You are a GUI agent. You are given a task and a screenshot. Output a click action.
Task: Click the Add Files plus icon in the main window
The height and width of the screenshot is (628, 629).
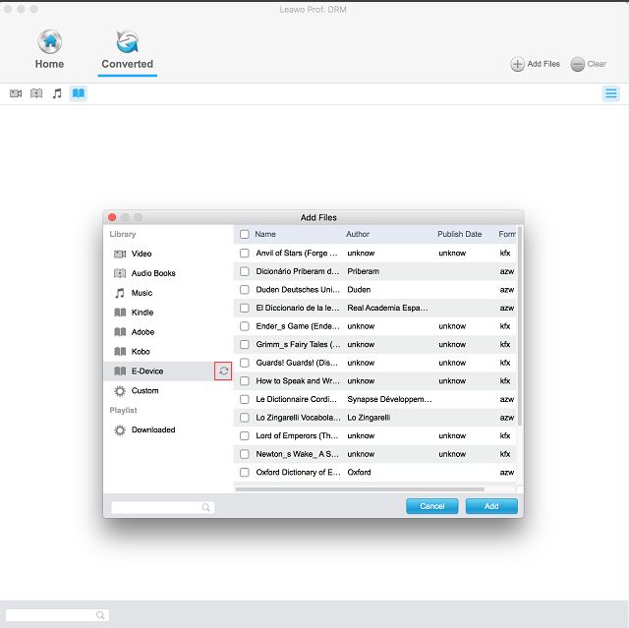[517, 64]
